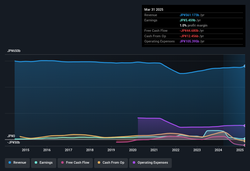Screen dimensions: 250x171
Task: Click the Free Cash Flow tooltip label
Action: (156, 31)
